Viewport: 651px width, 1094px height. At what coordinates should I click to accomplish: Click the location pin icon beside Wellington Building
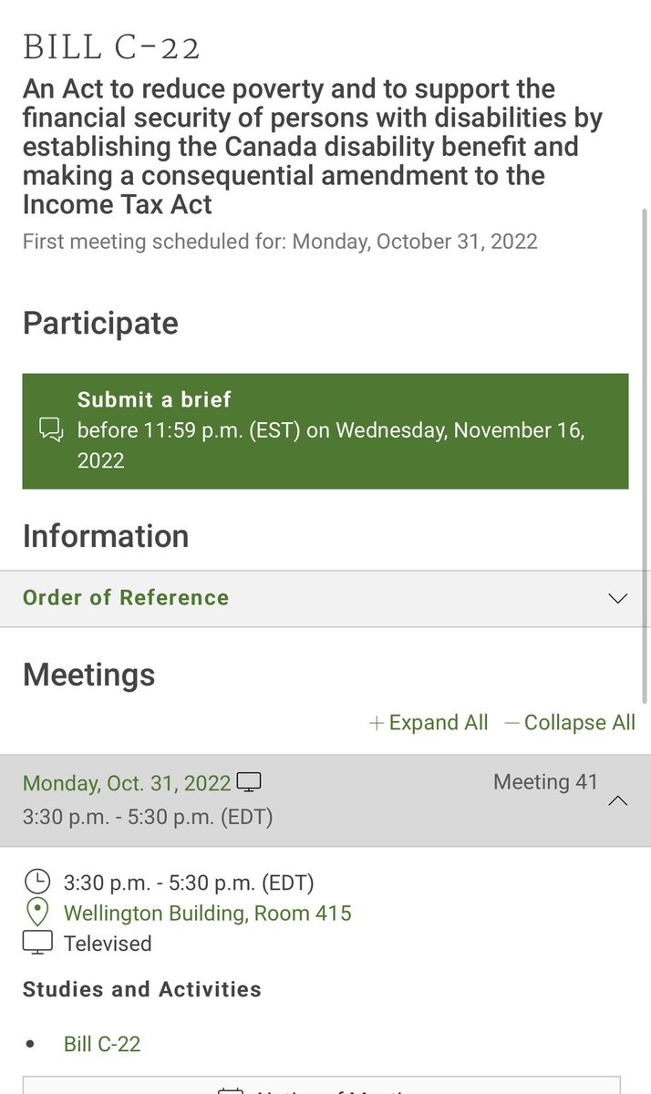tap(37, 913)
